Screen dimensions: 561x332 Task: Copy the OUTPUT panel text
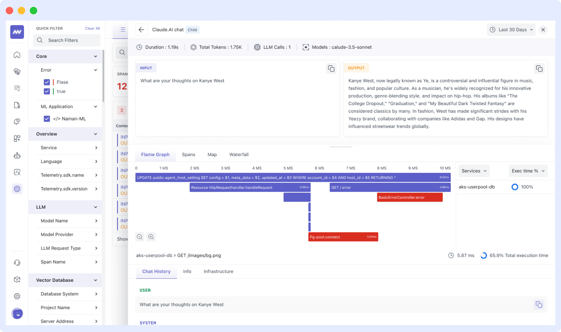[x=539, y=69]
